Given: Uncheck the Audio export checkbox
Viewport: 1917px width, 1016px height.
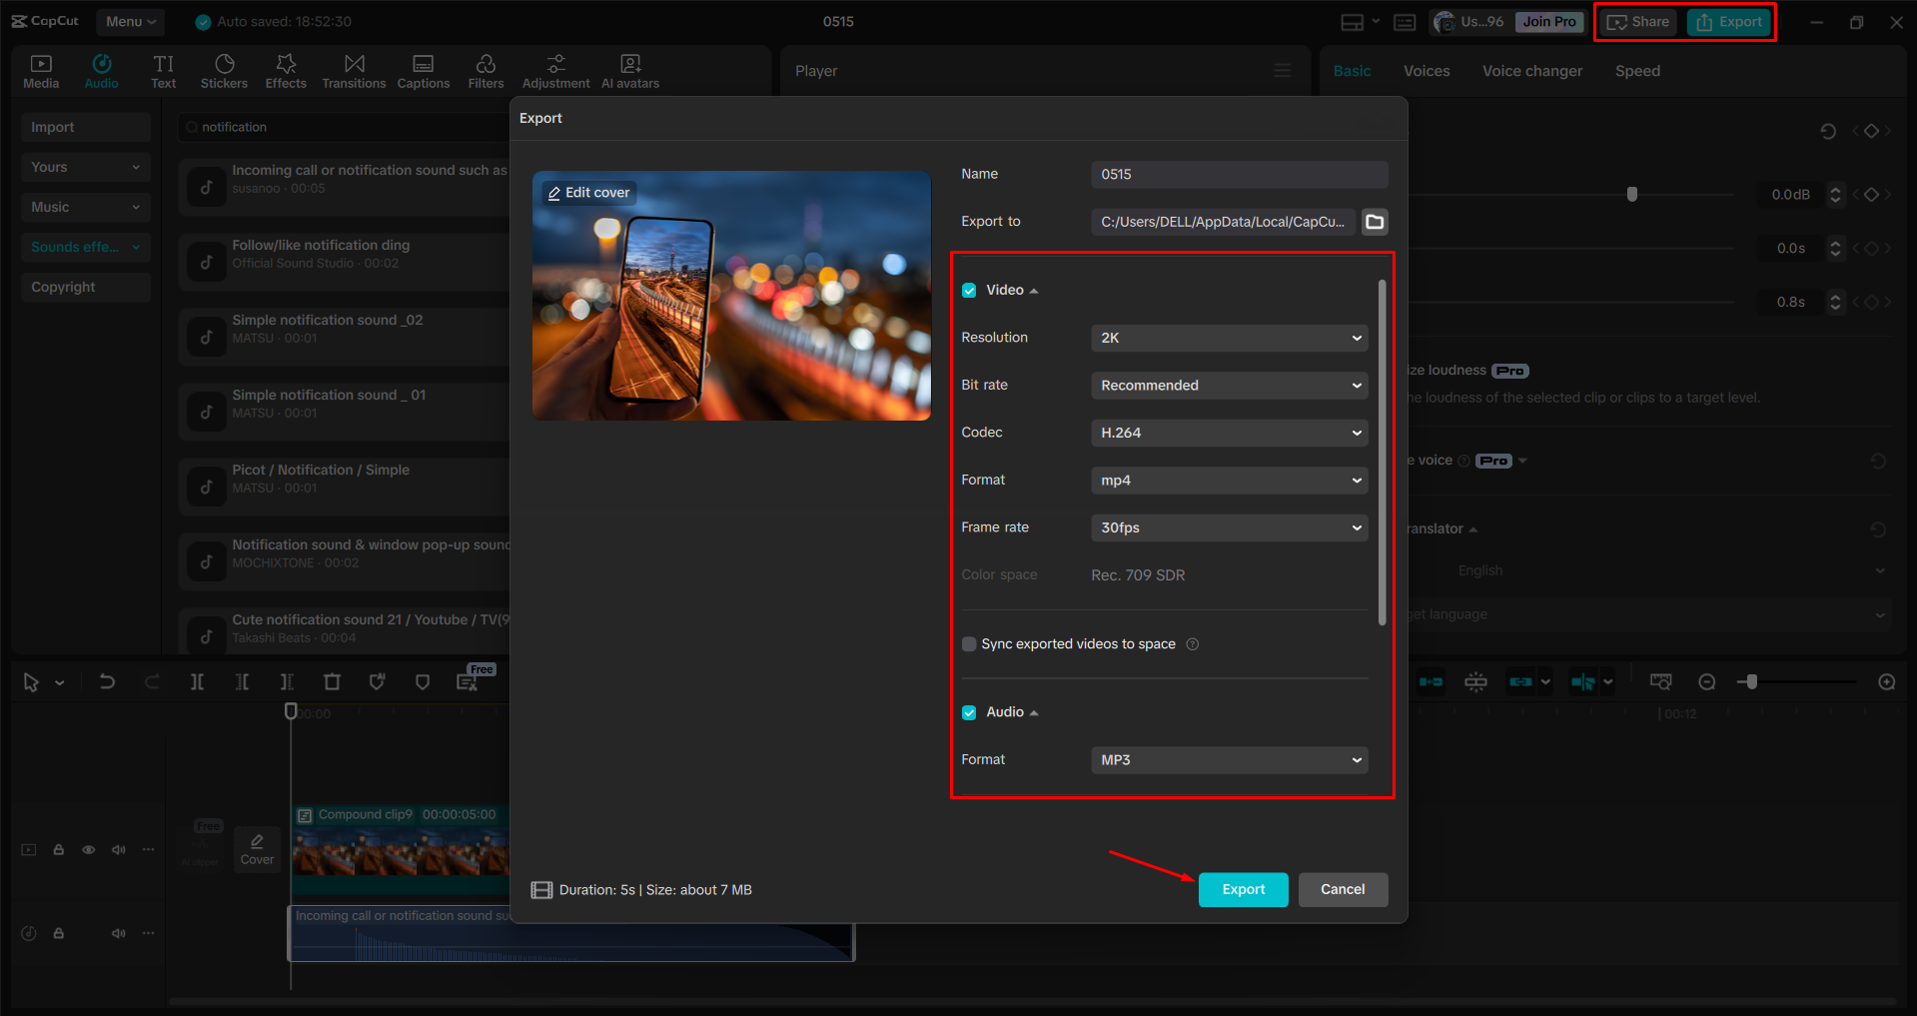Looking at the screenshot, I should [969, 711].
